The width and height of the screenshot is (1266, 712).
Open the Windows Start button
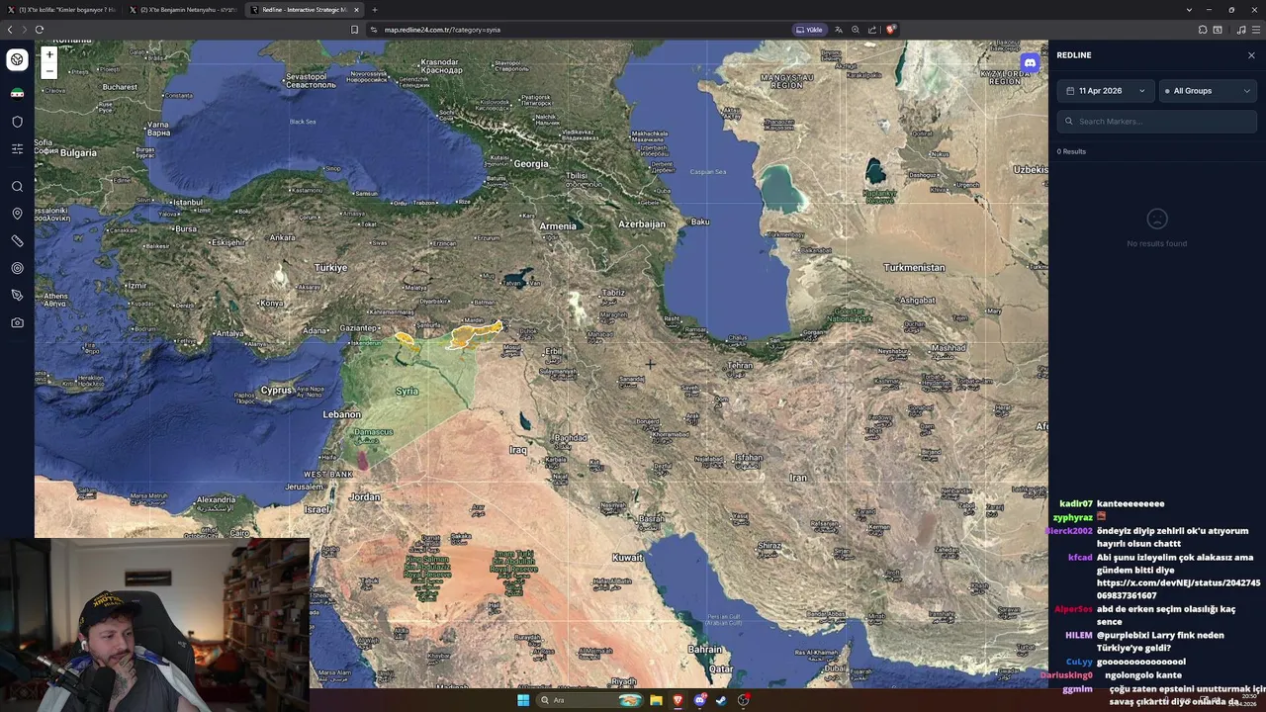click(x=523, y=700)
